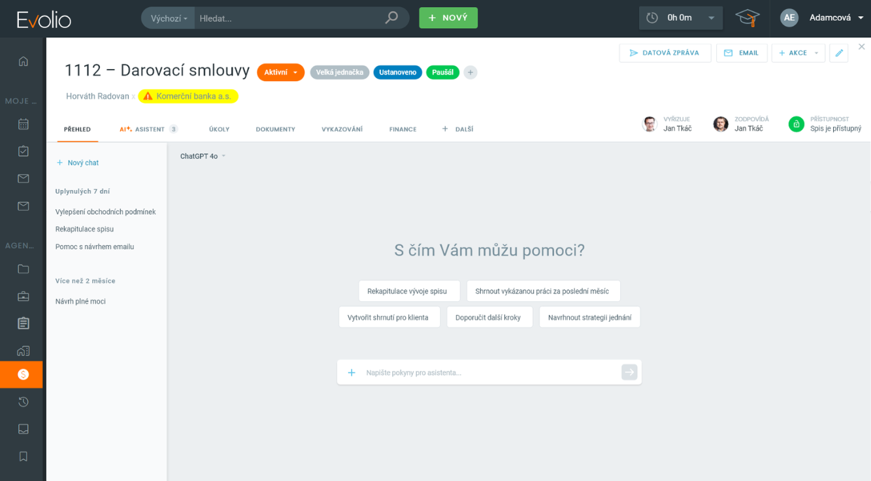Click the green Nový button

tap(448, 18)
